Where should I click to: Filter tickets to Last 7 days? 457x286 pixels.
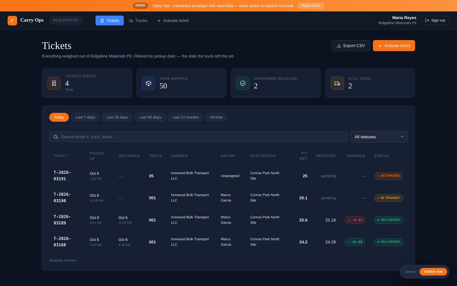[x=85, y=117]
